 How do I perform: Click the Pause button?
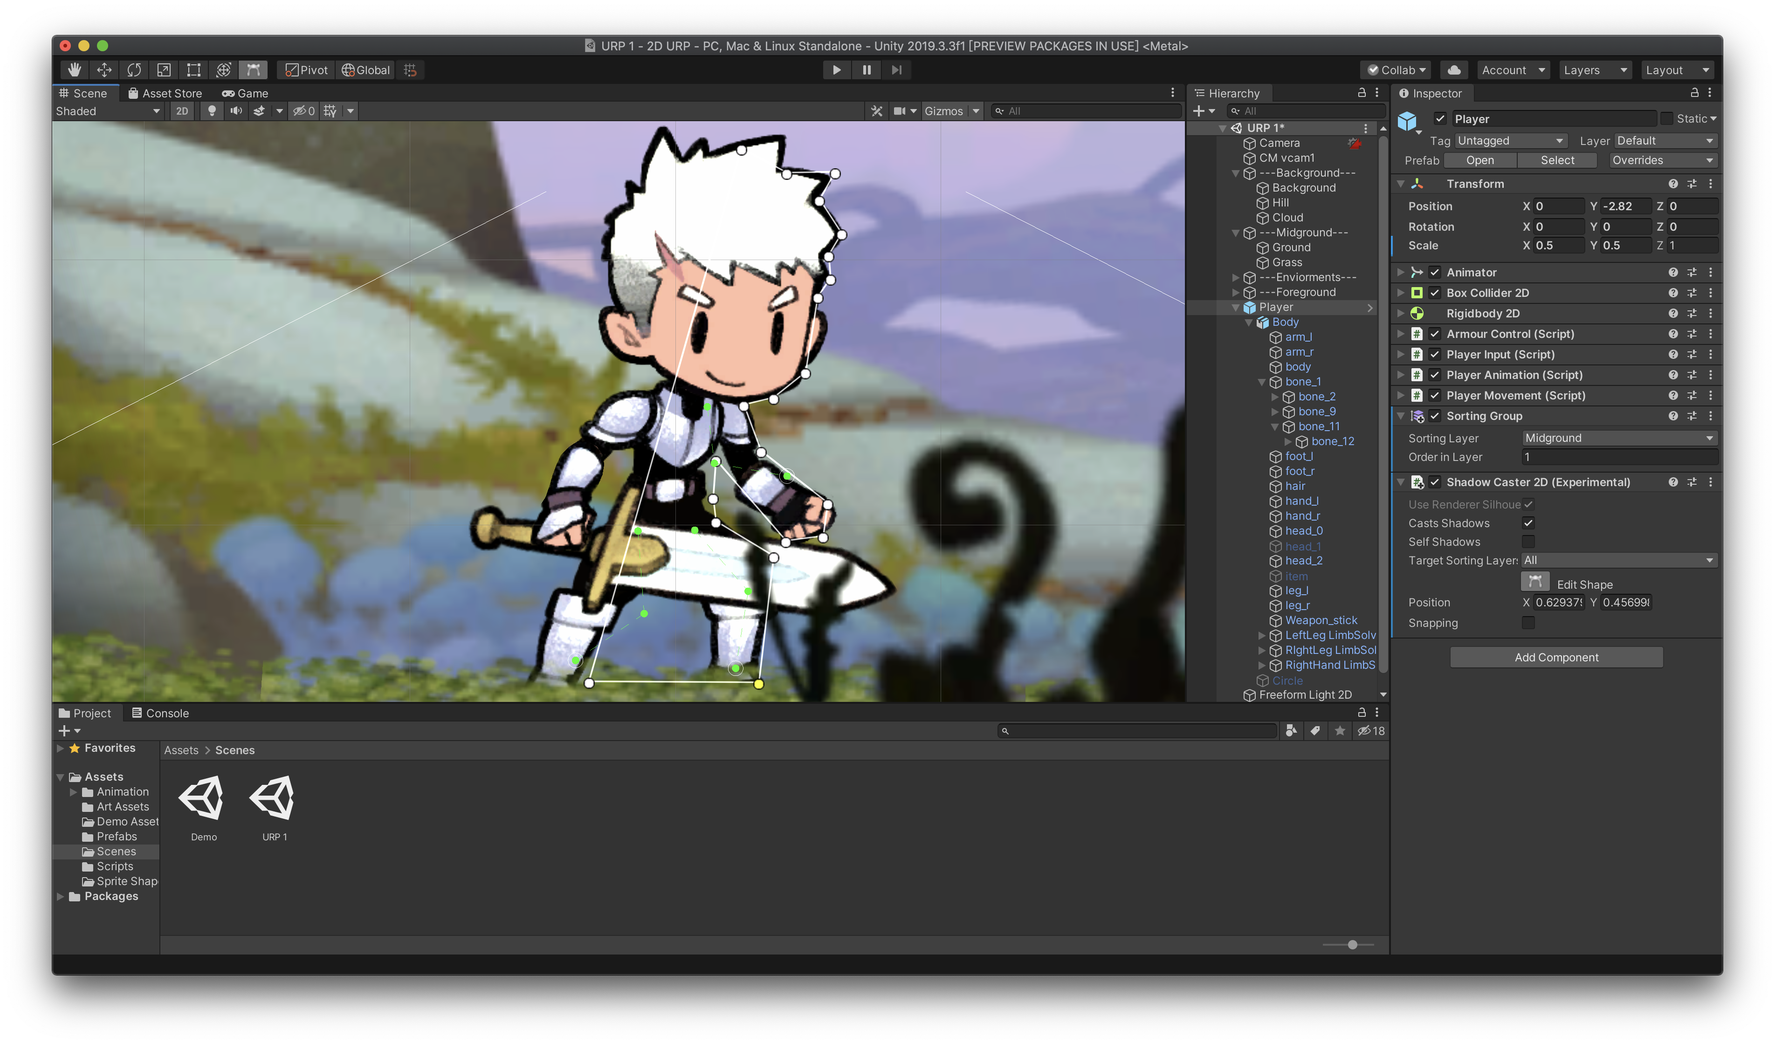pyautogui.click(x=867, y=70)
